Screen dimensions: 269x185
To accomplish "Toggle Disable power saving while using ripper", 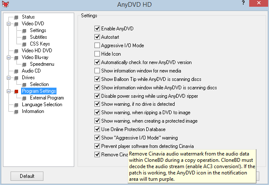I will (x=97, y=96).
